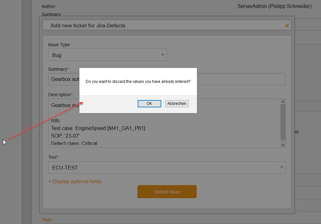Open the Bug issue type combo box
The image size is (321, 224).
pos(107,54)
